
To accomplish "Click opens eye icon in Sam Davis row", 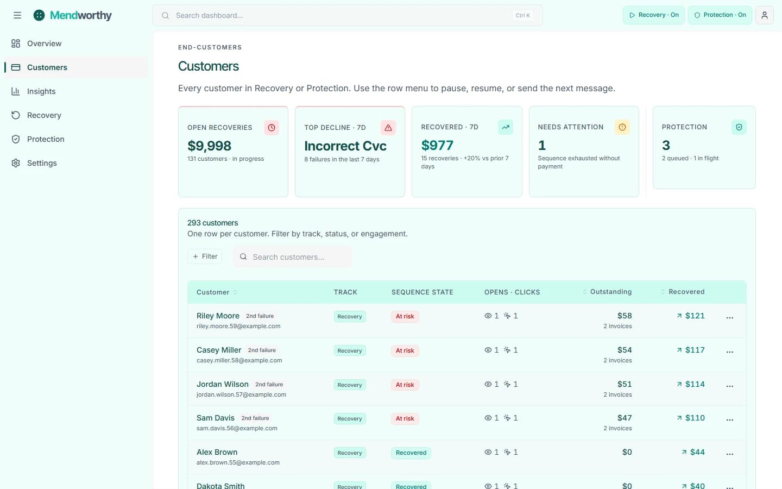I will tap(488, 418).
